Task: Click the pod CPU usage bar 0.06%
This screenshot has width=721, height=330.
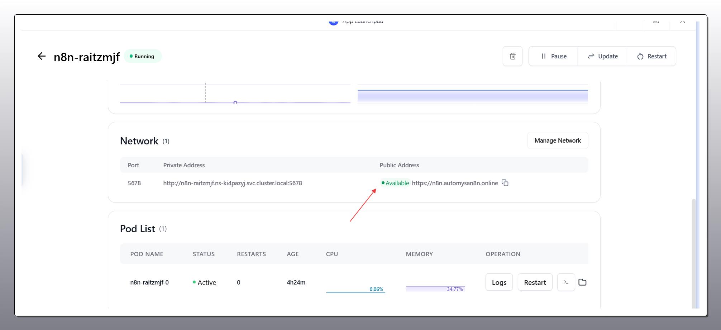Action: [355, 289]
